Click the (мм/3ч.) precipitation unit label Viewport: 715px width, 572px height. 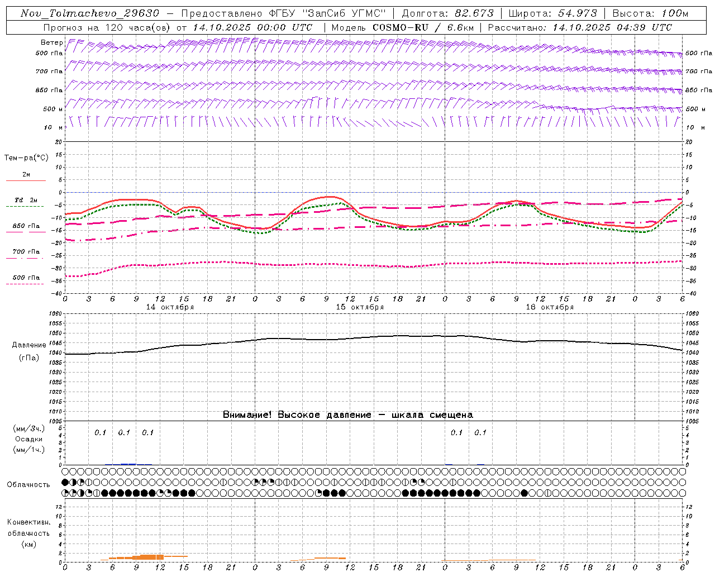click(29, 428)
